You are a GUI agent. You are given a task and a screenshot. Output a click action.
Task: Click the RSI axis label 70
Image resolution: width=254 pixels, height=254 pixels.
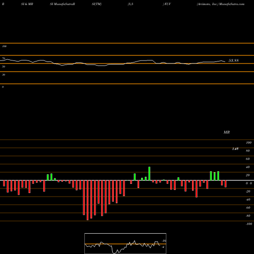coord(4,58)
